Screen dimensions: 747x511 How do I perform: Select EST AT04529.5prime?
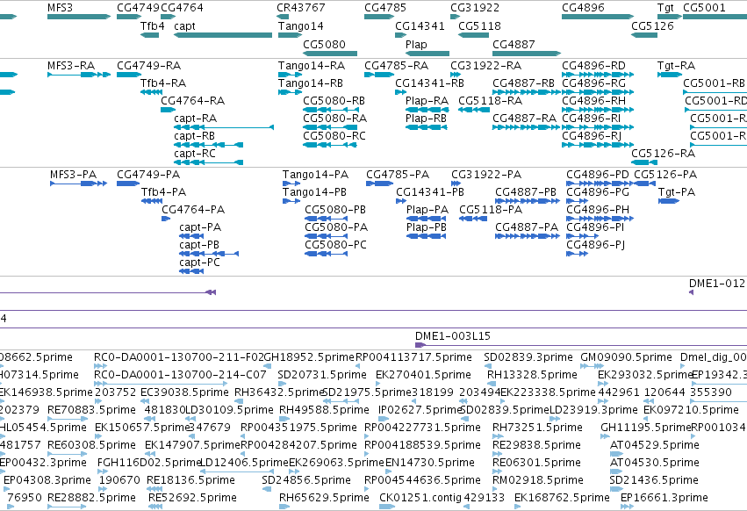[616, 453]
